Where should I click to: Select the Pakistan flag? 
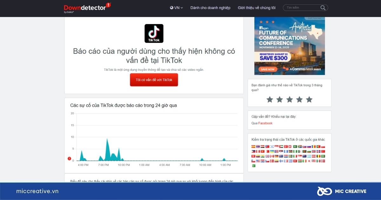[x=254, y=166]
